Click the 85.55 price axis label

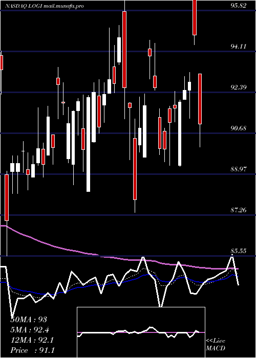coord(239,251)
